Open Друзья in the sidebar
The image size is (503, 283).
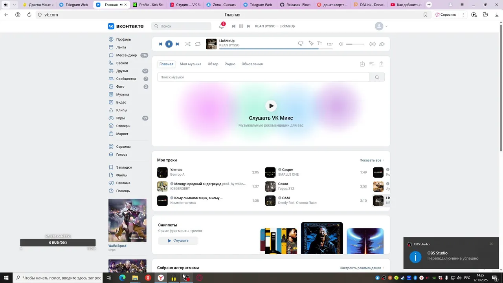122,71
